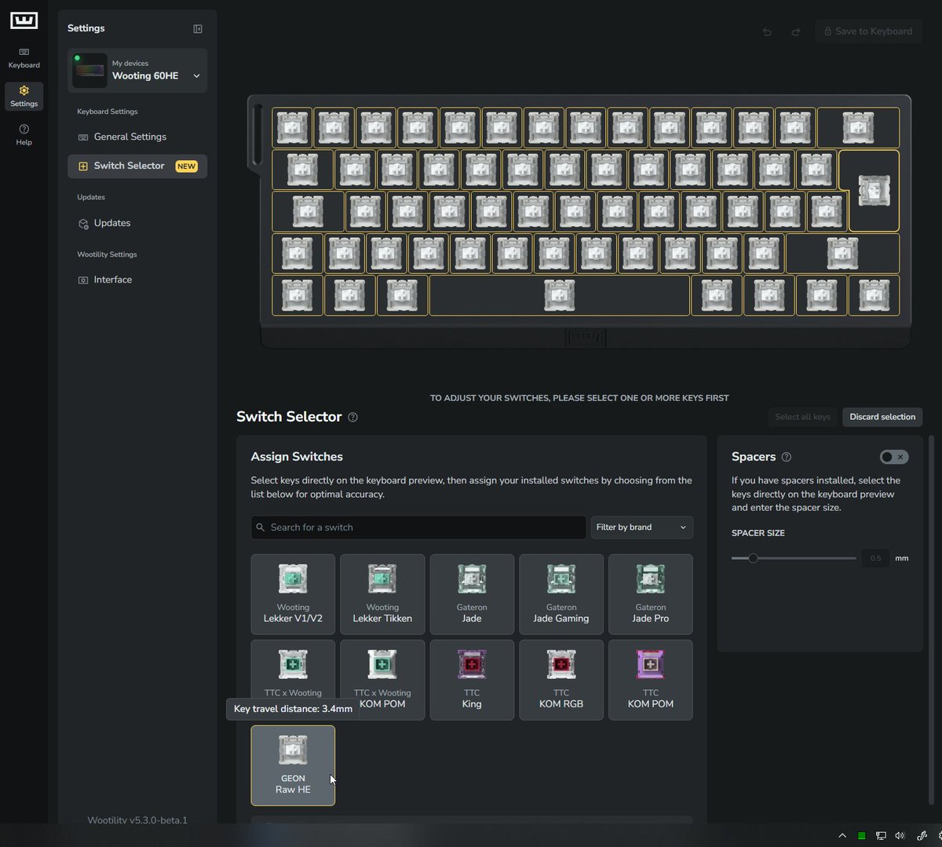The image size is (942, 847).
Task: Select the Gateron Jade Gaming switch
Action: click(x=561, y=594)
